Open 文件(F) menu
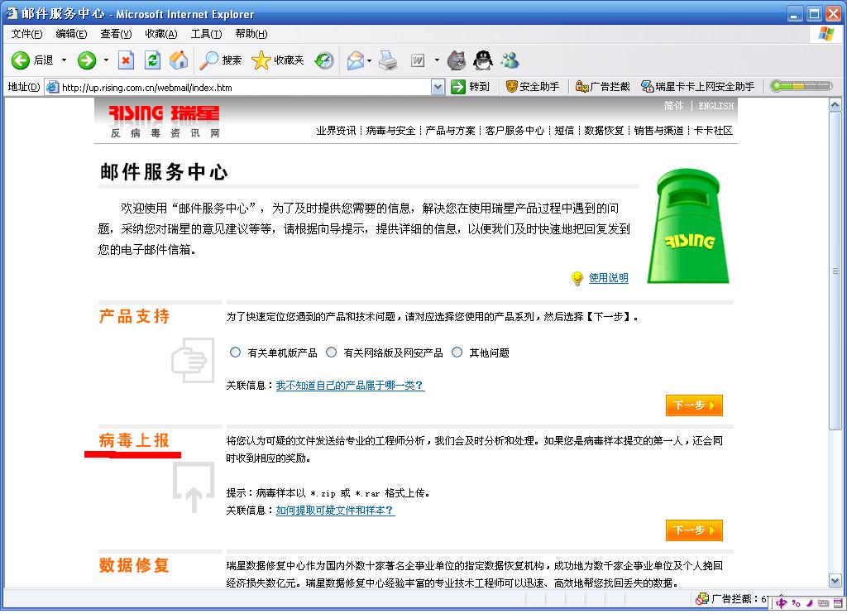 coord(27,34)
